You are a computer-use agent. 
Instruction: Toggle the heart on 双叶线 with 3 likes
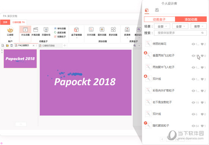point(202,79)
